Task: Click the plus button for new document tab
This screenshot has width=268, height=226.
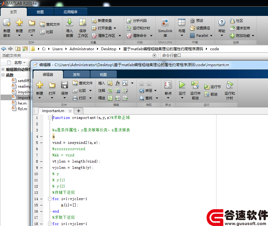Action: [79, 111]
